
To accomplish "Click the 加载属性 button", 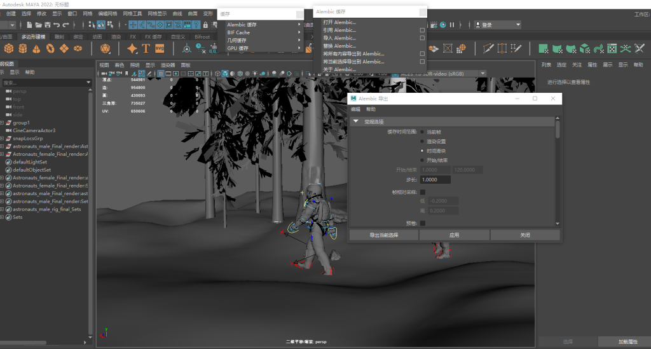I will point(627,341).
